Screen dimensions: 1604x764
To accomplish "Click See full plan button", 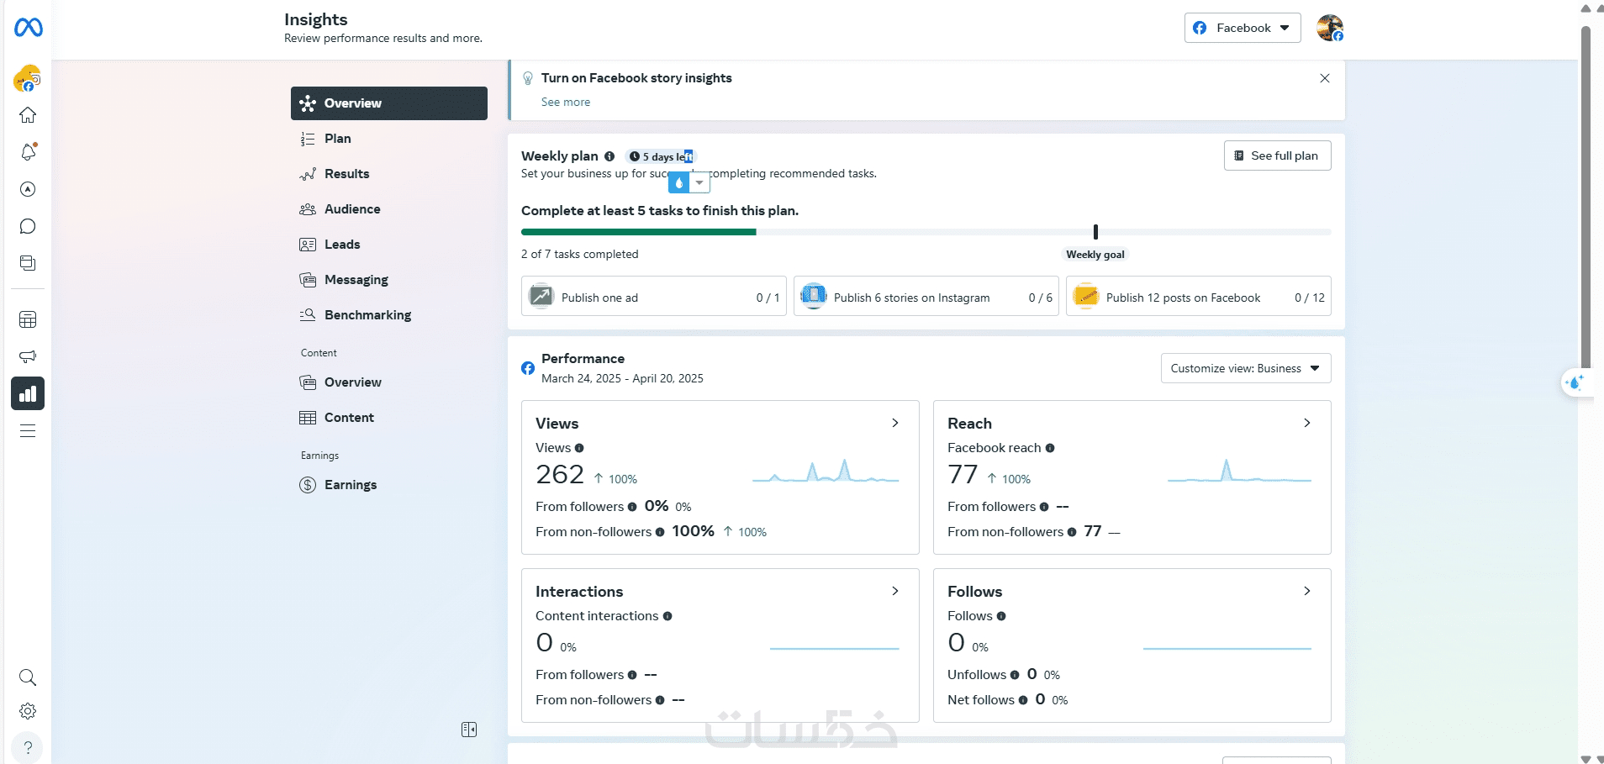I will pos(1278,155).
